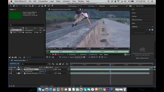This screenshot has height=92, width=164.
Task: Select the Puppet Pin tool
Action: pyautogui.click(x=52, y=6)
